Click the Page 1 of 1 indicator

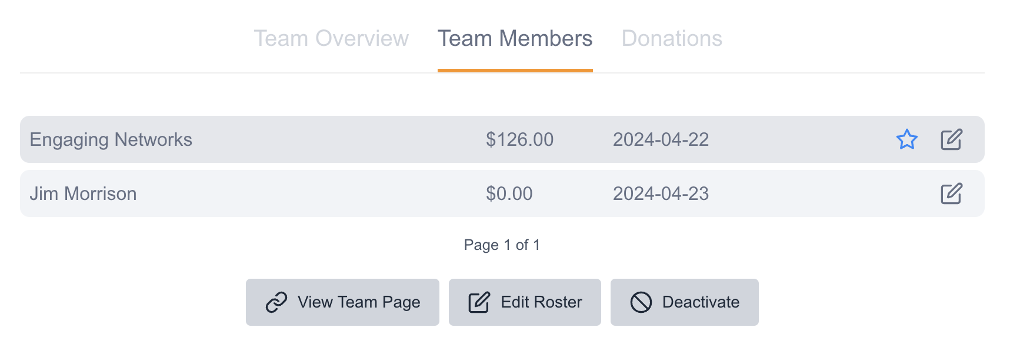click(502, 245)
